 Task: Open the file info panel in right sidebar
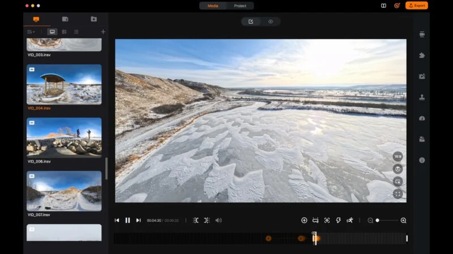pyautogui.click(x=422, y=160)
